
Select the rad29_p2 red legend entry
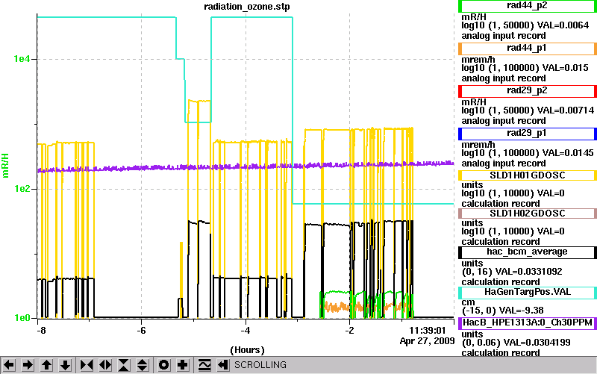click(x=527, y=91)
